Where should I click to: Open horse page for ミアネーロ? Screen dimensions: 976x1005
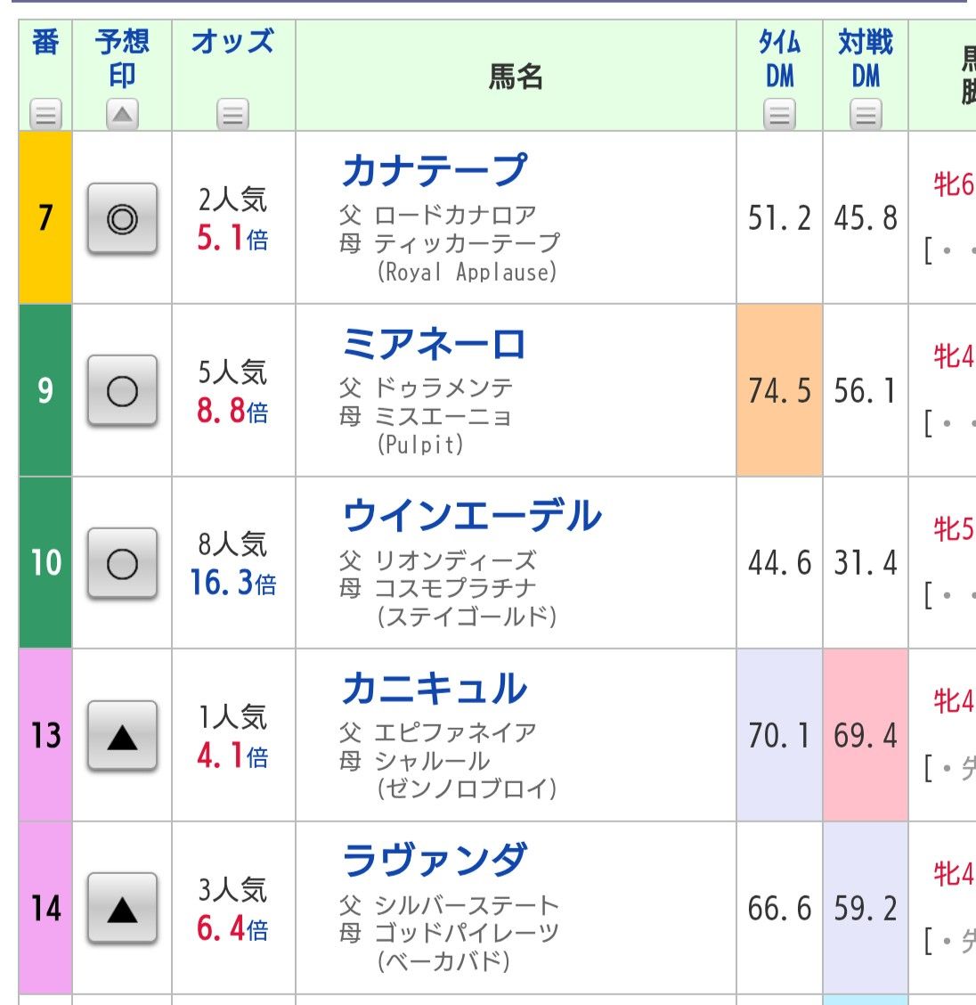click(x=435, y=344)
